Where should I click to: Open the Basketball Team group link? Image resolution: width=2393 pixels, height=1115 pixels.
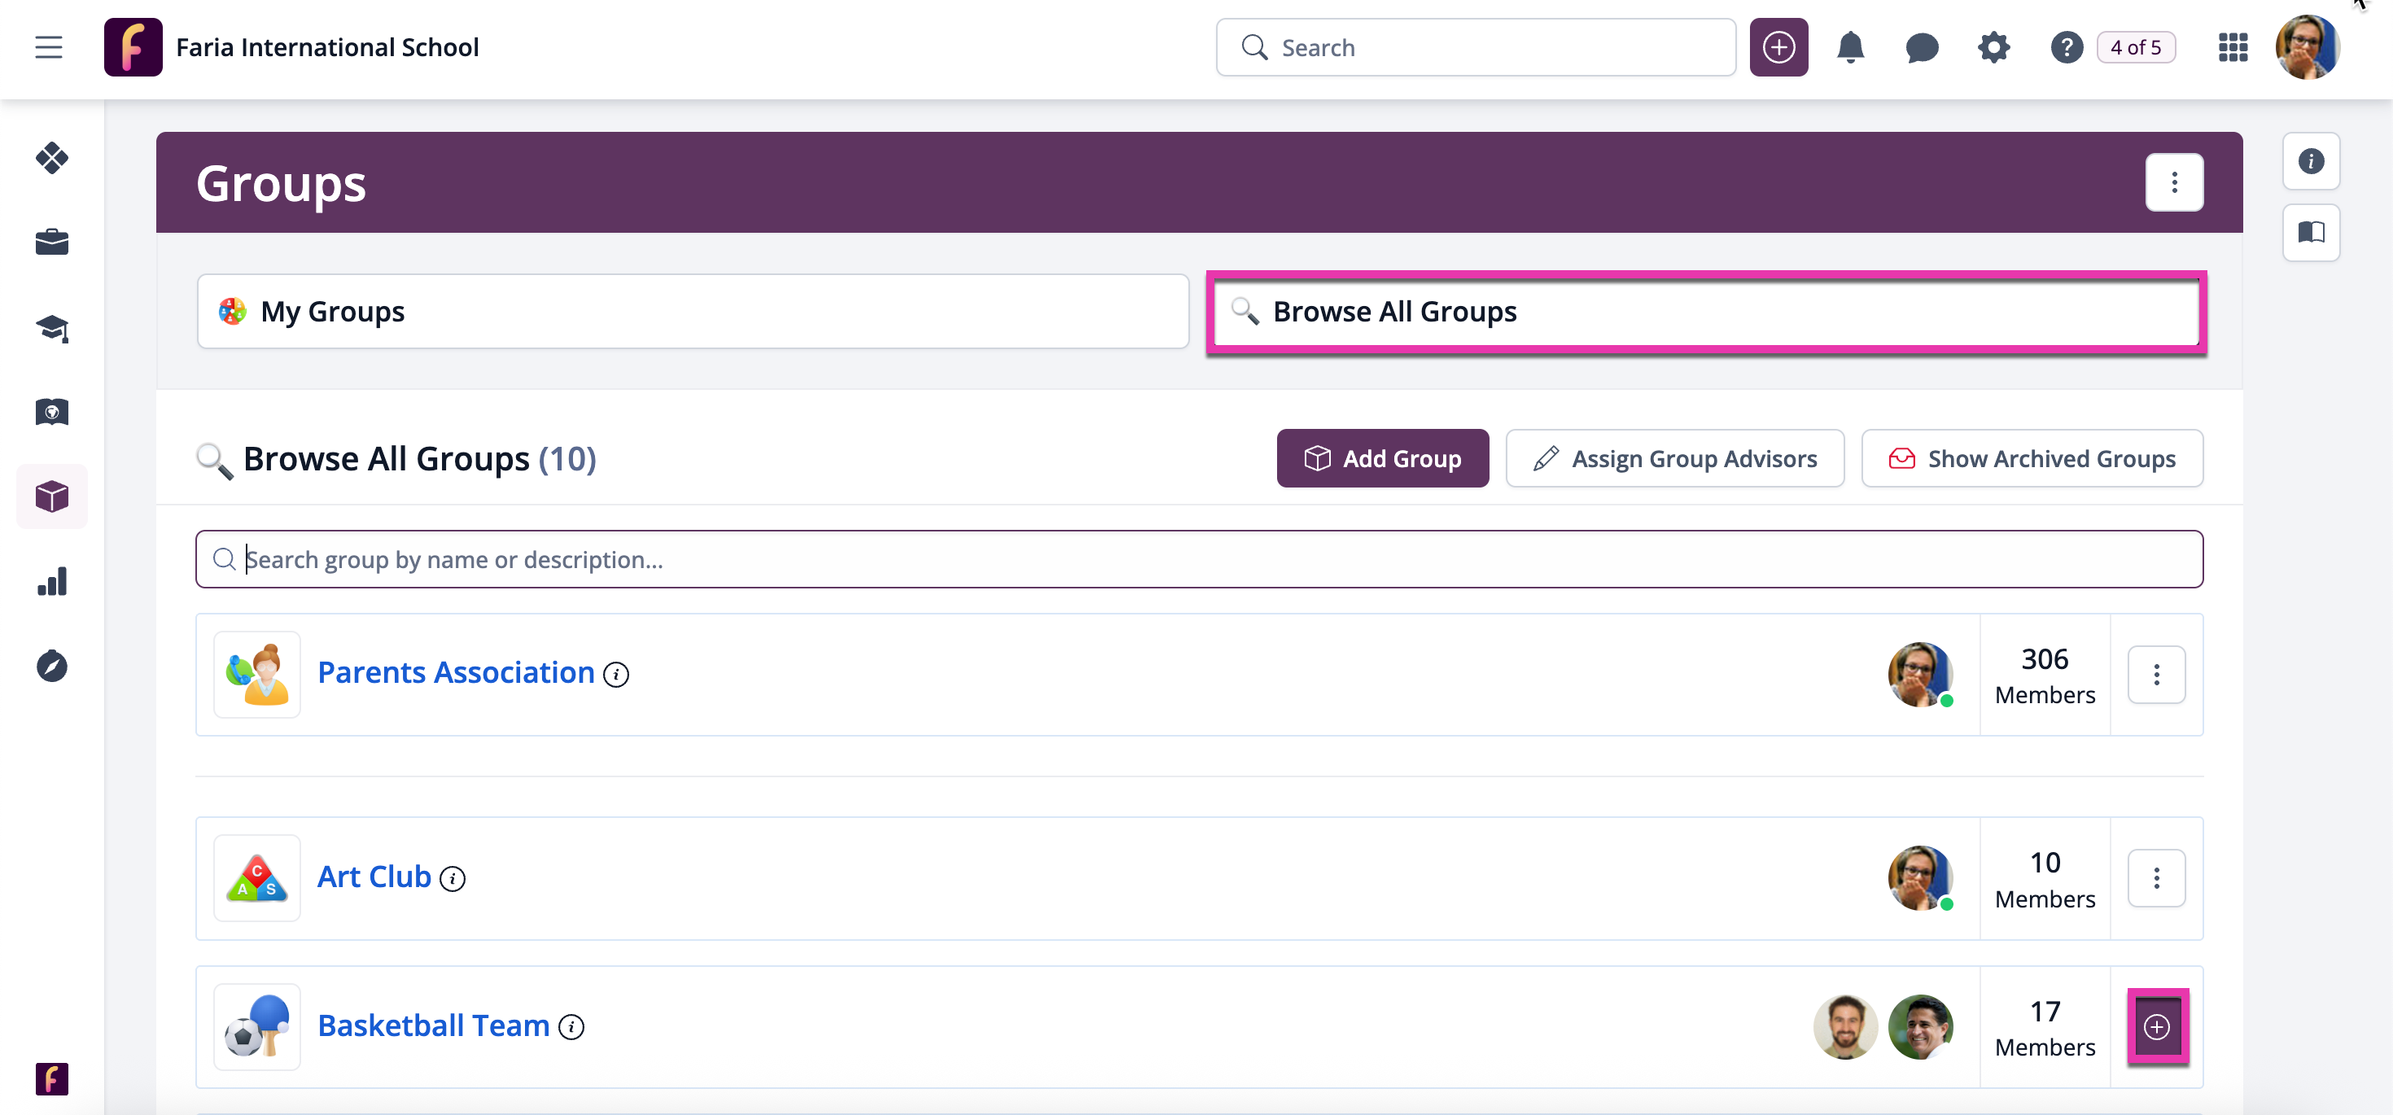(434, 1025)
